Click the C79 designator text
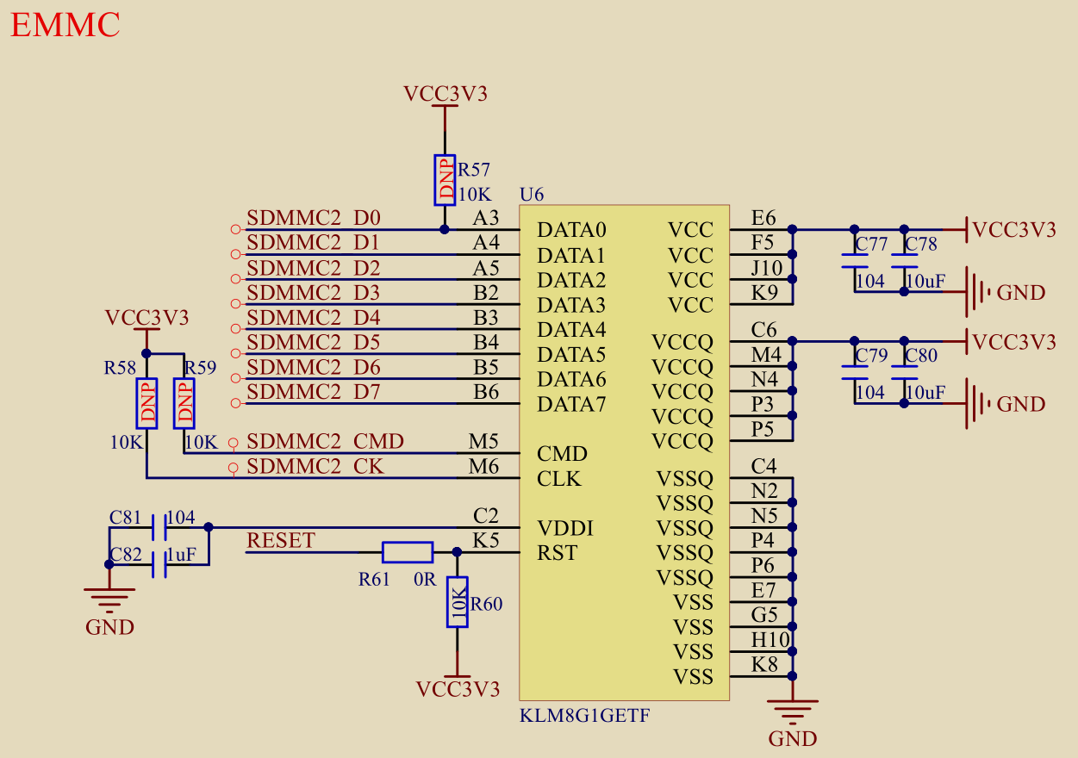The image size is (1078, 758). (x=872, y=356)
